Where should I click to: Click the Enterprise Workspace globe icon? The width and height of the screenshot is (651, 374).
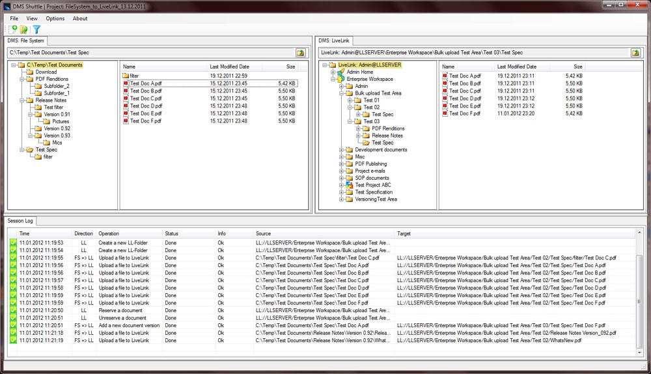(341, 79)
